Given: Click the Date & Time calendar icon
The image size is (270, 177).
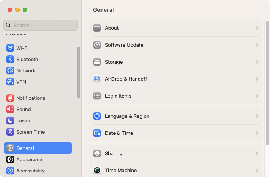Looking at the screenshot, I should coord(97,133).
